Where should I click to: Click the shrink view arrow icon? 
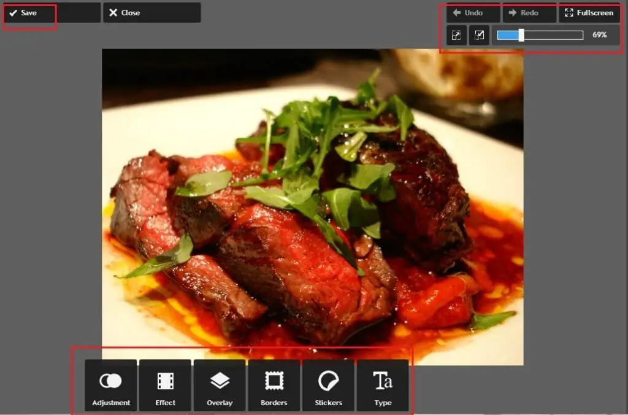click(x=479, y=35)
